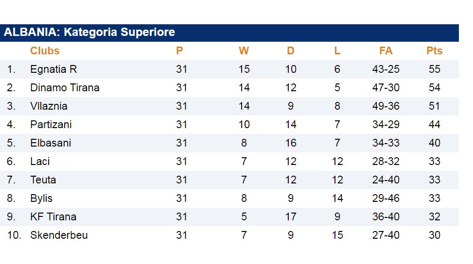The height and width of the screenshot is (264, 473).
Task: Click Egnatia R's 55 points value
Action: point(434,69)
